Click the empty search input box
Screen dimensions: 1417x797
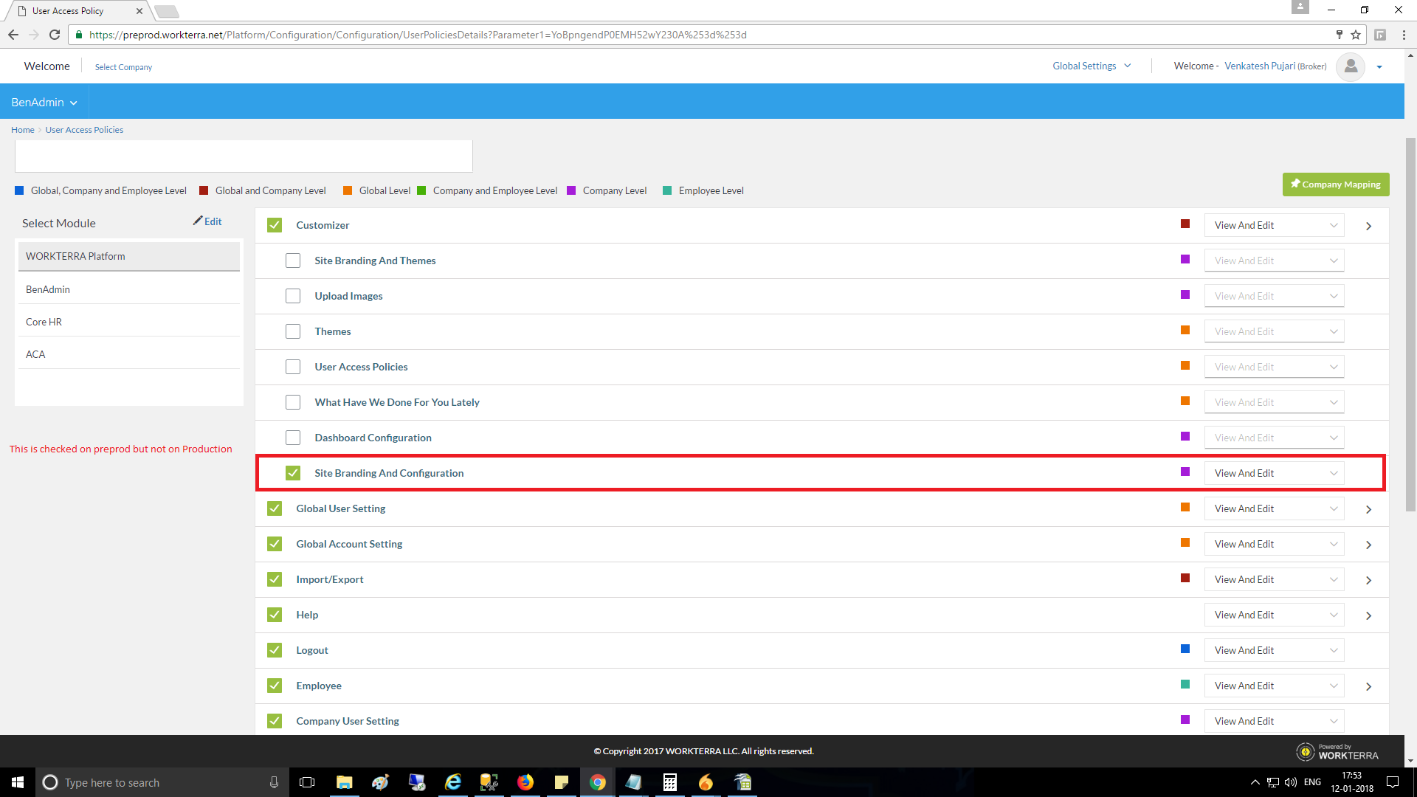click(244, 156)
